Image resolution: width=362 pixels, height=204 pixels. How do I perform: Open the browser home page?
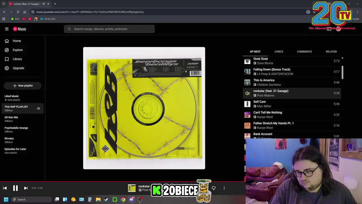point(25,12)
